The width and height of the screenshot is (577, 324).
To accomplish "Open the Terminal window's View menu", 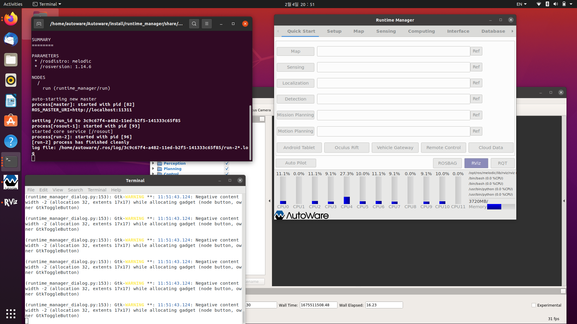I will [58, 190].
